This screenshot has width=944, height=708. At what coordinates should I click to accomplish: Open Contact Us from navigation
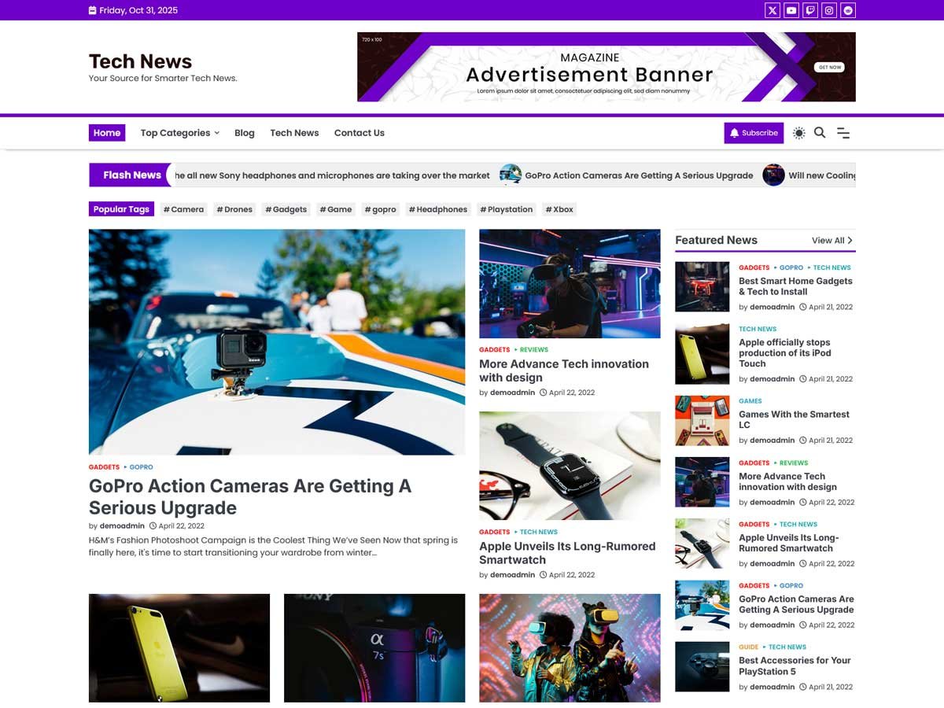tap(359, 133)
